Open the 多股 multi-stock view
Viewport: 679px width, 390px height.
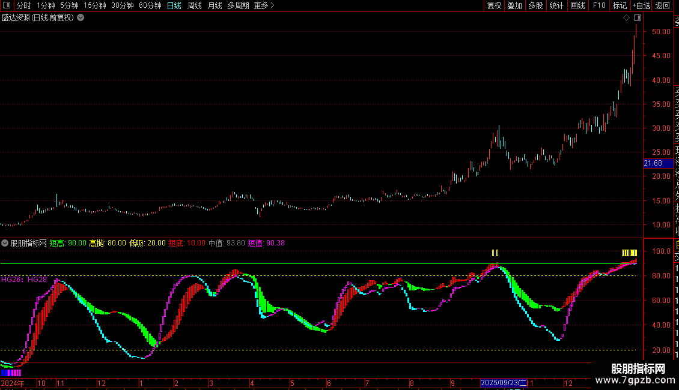[535, 5]
